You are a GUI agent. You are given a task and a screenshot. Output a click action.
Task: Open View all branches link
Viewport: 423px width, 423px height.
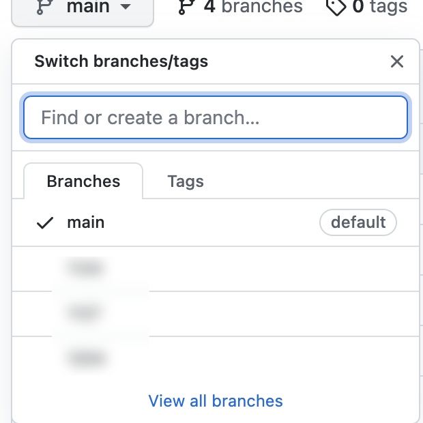coord(216,401)
